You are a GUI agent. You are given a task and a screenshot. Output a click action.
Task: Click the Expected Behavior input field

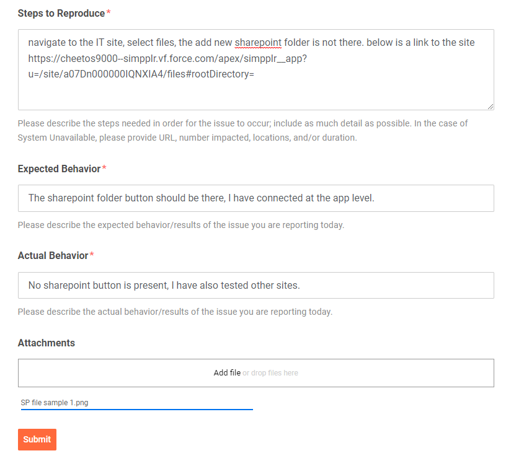click(256, 198)
